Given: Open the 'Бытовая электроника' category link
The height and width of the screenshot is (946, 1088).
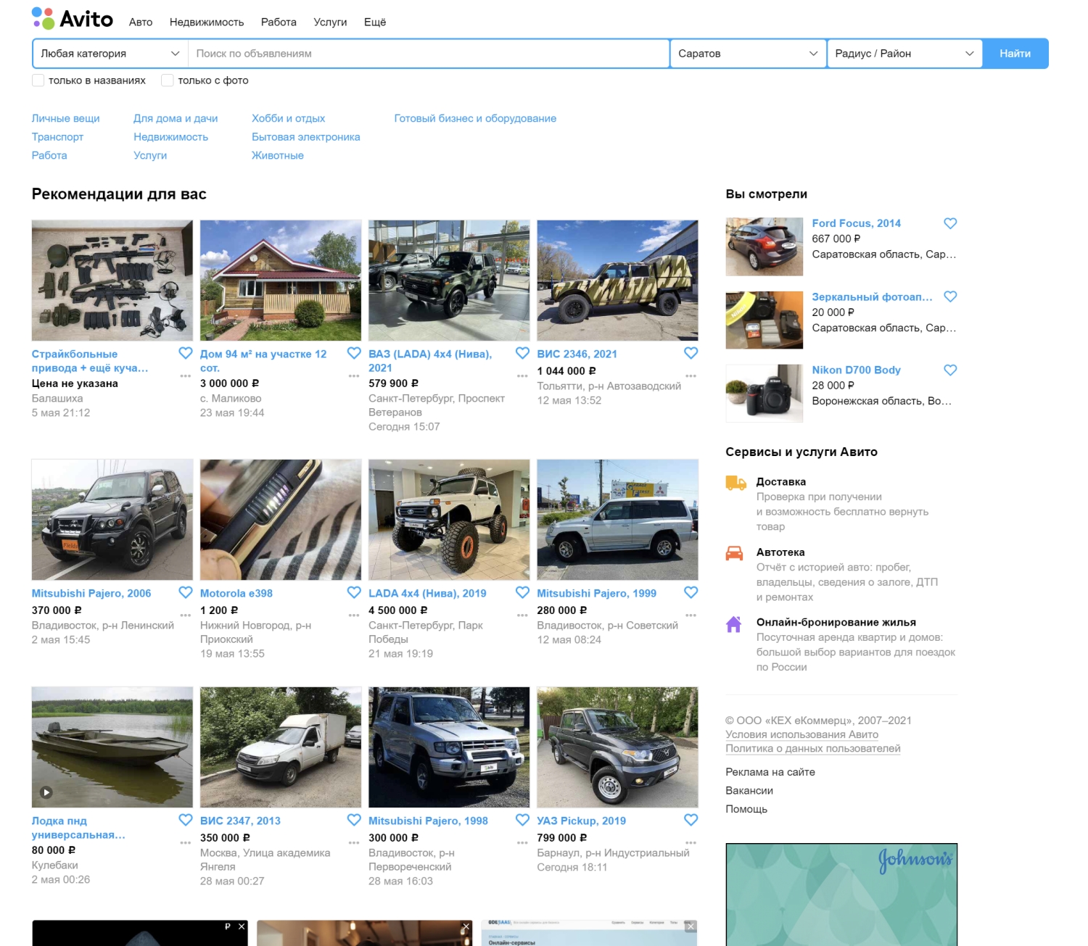Looking at the screenshot, I should tap(305, 137).
